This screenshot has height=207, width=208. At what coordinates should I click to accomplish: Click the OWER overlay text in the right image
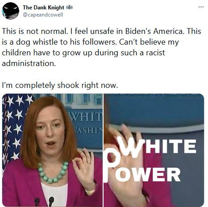point(148,174)
